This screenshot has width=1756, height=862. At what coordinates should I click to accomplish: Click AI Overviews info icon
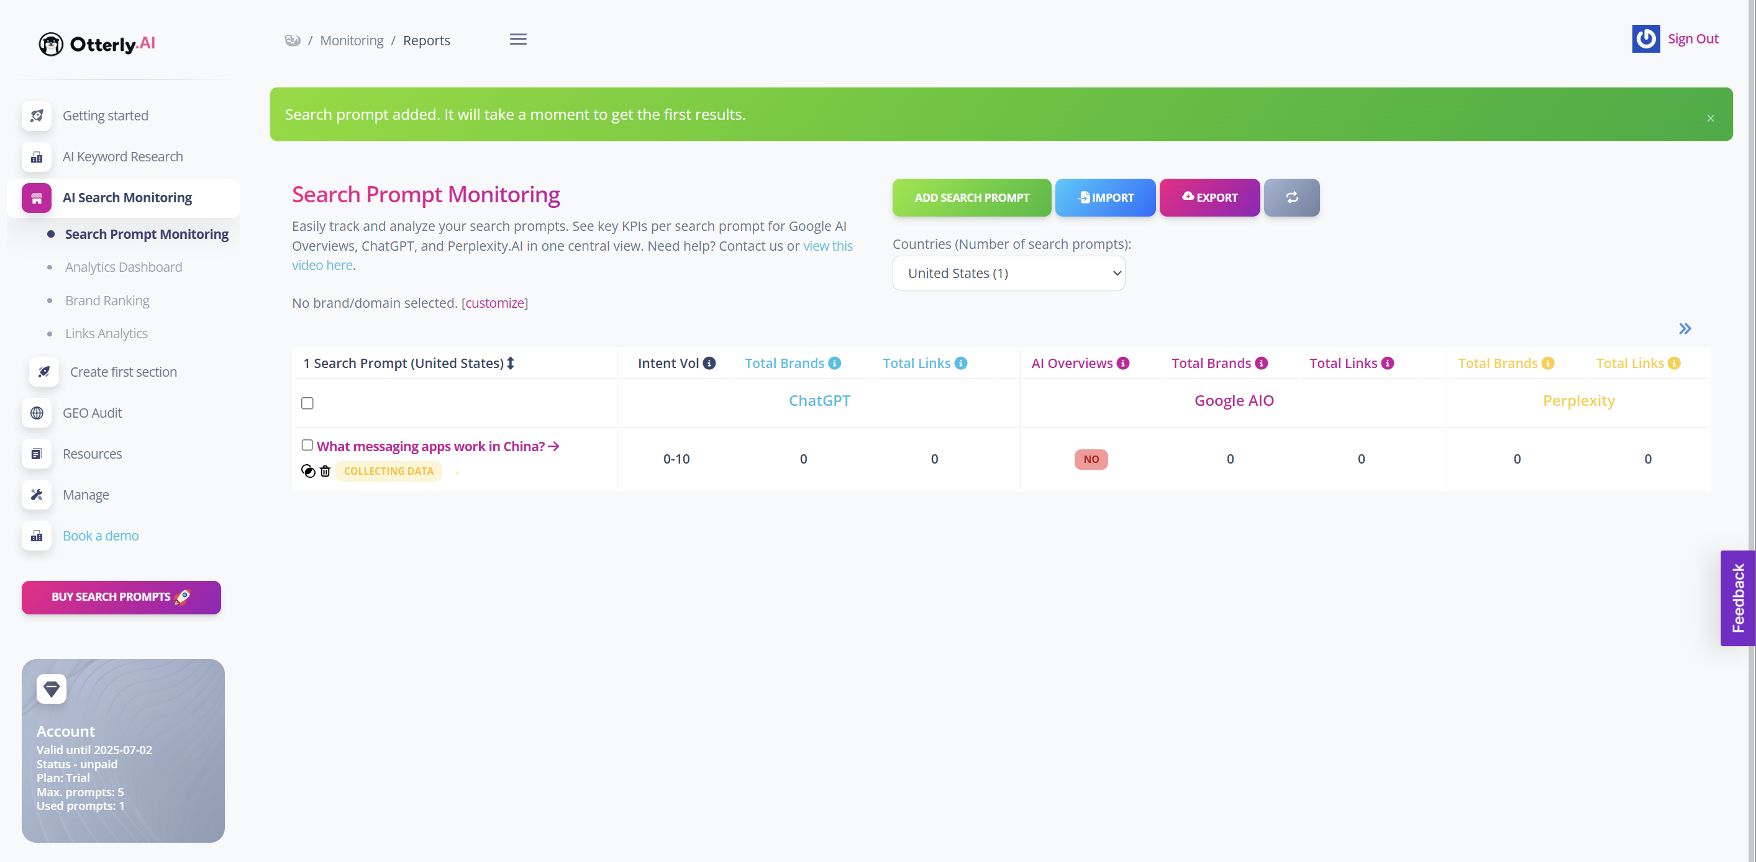click(1122, 364)
